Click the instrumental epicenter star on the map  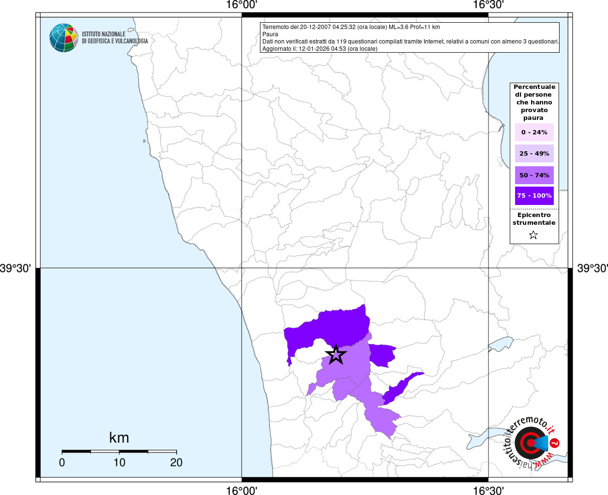click(x=335, y=355)
